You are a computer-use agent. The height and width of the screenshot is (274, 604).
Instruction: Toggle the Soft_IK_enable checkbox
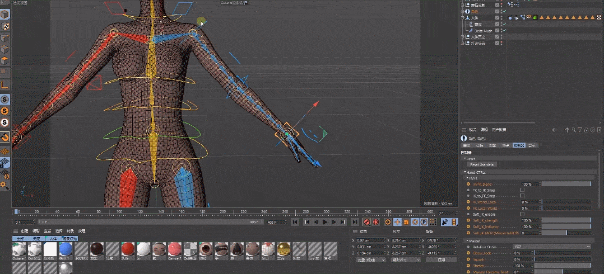click(522, 214)
